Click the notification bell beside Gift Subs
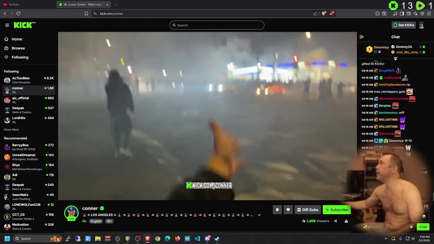The width and height of the screenshot is (434, 244). pos(277,210)
